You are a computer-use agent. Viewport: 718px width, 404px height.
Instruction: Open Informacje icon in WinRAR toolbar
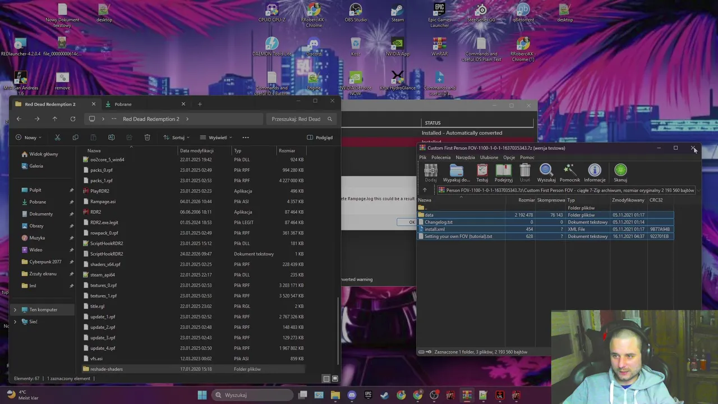point(595,172)
